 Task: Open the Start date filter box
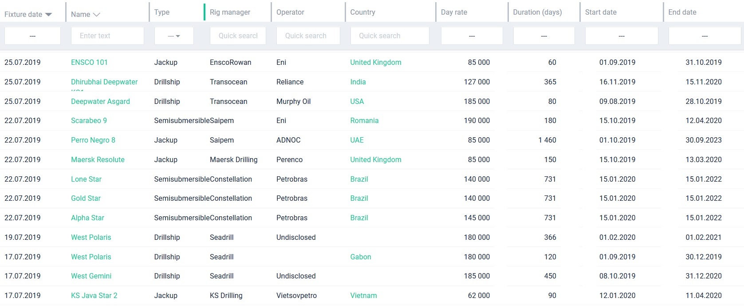click(621, 36)
